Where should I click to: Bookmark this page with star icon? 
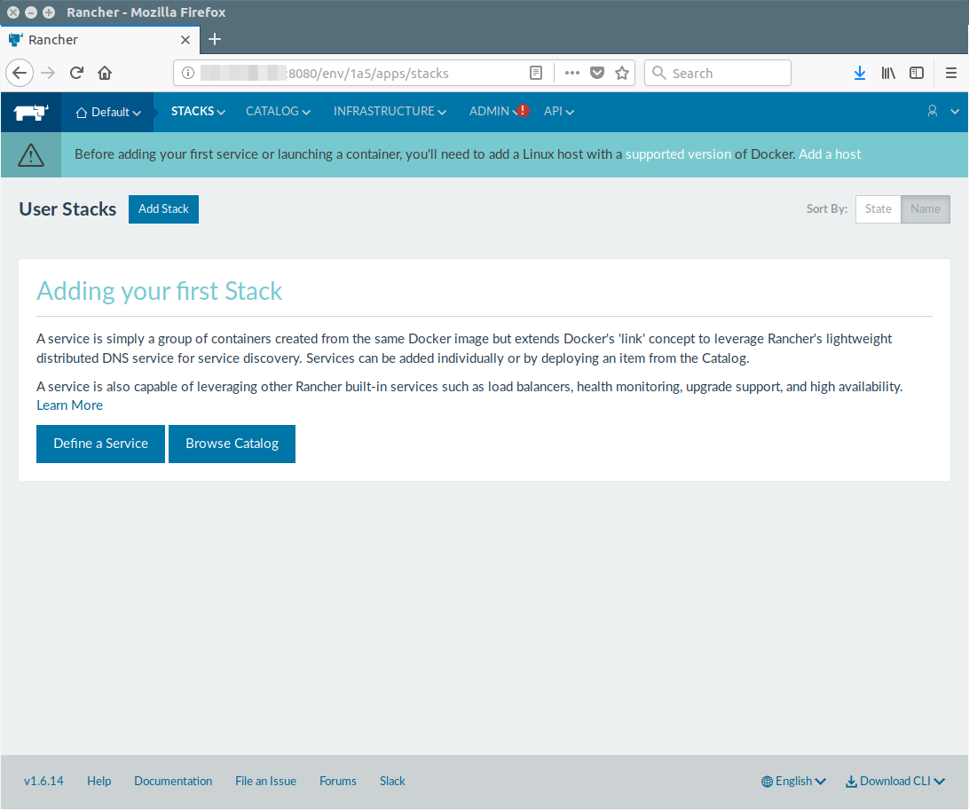tap(622, 74)
